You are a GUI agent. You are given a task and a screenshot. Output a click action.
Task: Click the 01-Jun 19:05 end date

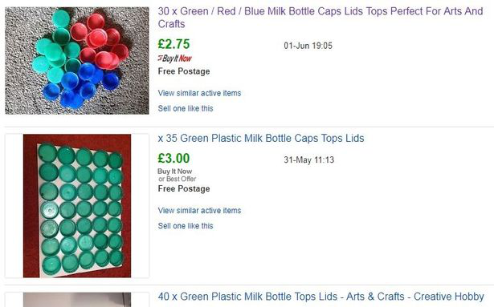point(308,46)
